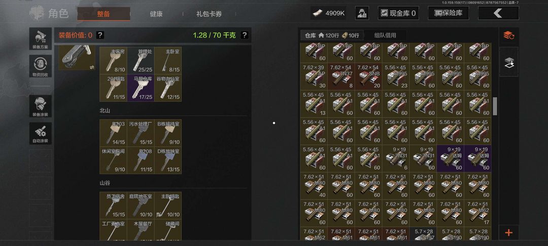Click the swap arrows on key case

92,67
